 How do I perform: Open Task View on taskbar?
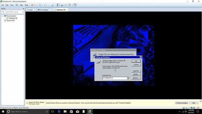coord(52,111)
